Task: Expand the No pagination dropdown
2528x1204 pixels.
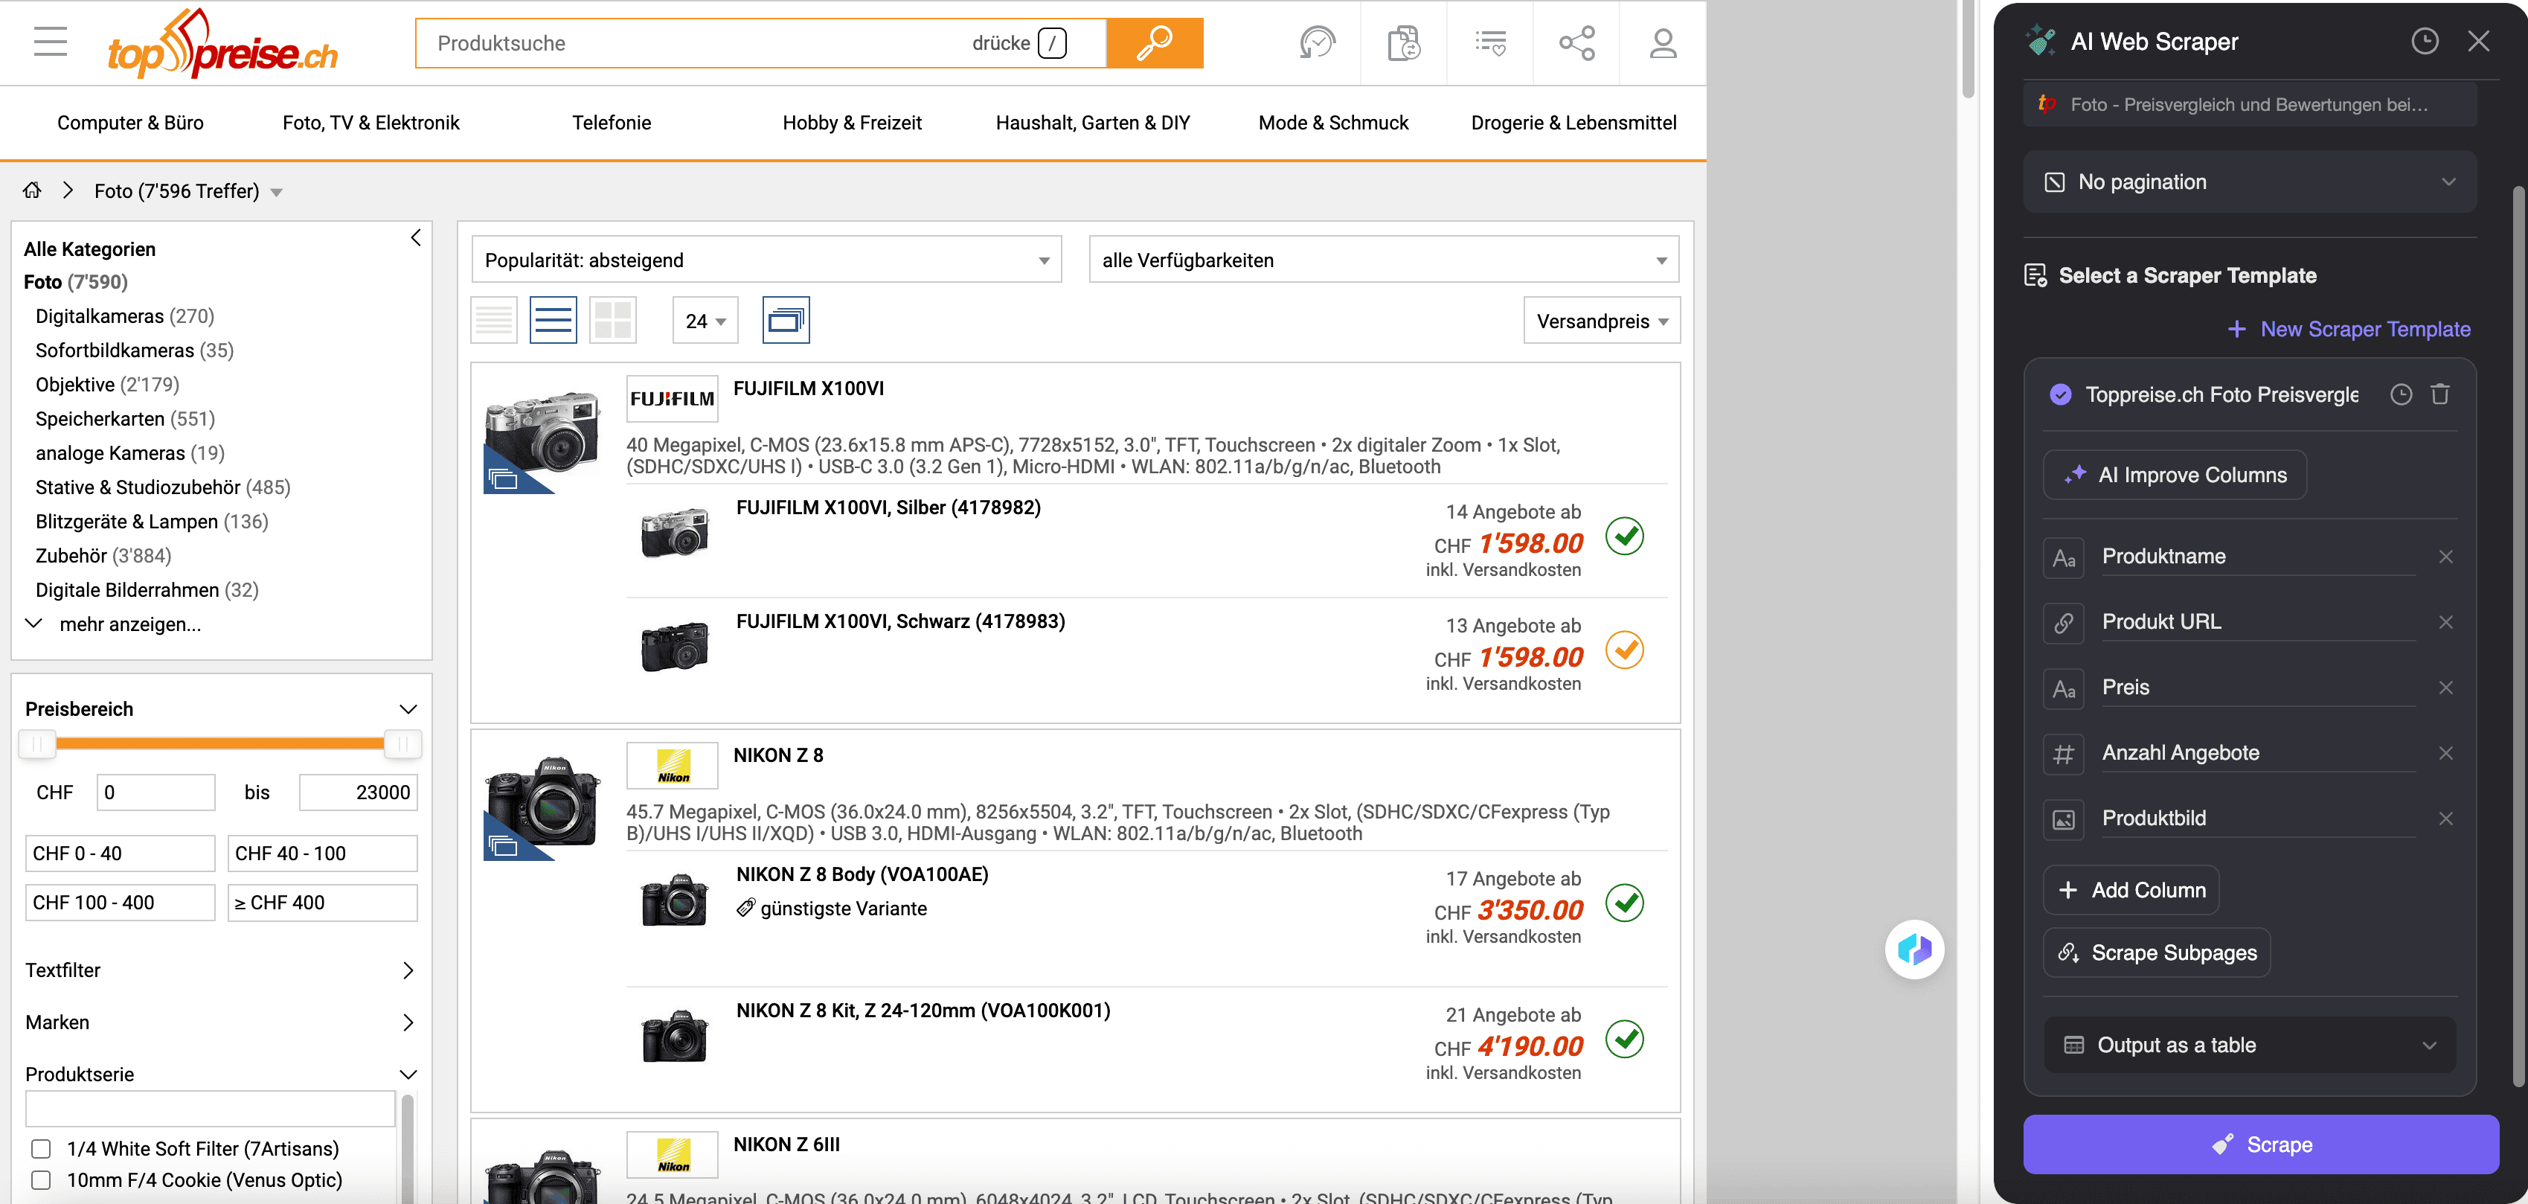Action: [2249, 182]
